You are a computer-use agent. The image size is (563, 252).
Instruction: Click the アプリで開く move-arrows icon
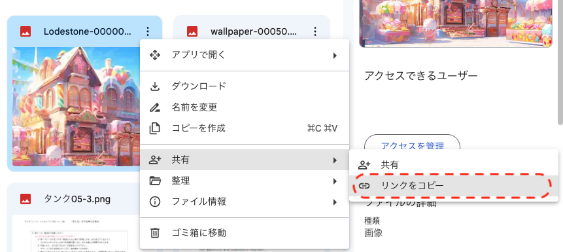pos(155,56)
